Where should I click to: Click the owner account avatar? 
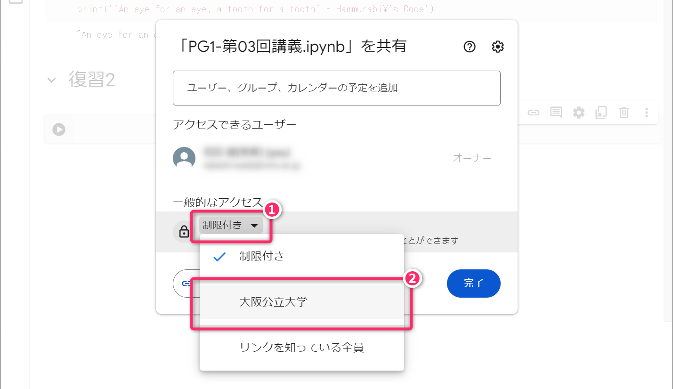coord(184,158)
